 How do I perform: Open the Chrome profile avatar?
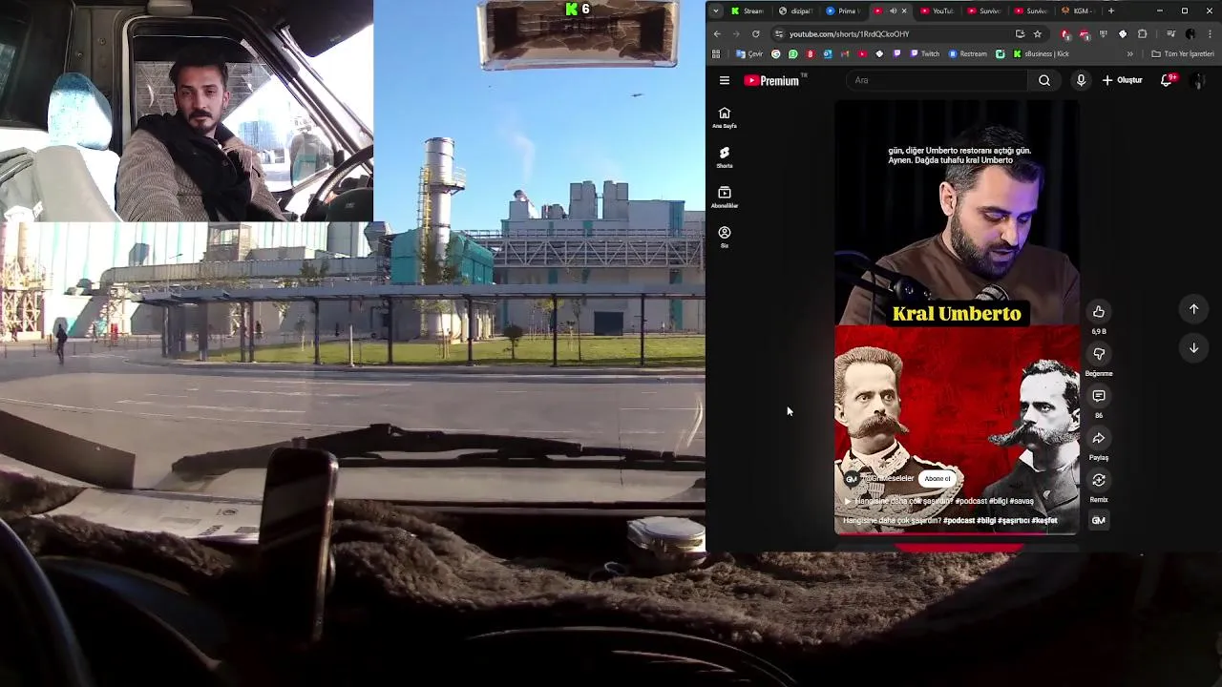tap(1190, 34)
